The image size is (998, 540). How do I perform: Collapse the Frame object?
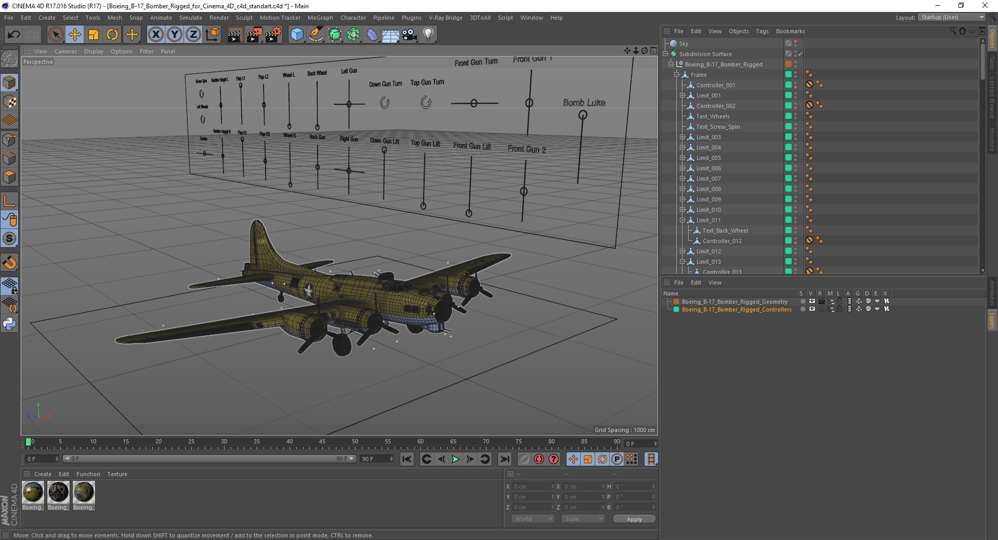677,75
